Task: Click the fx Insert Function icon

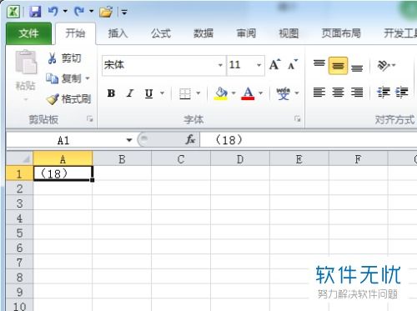Action: click(x=191, y=140)
